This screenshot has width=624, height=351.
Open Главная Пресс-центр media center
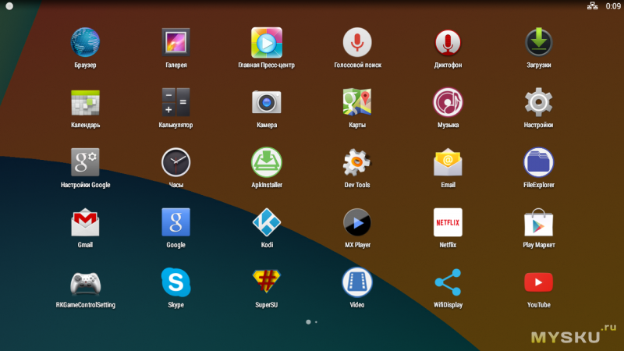[267, 43]
